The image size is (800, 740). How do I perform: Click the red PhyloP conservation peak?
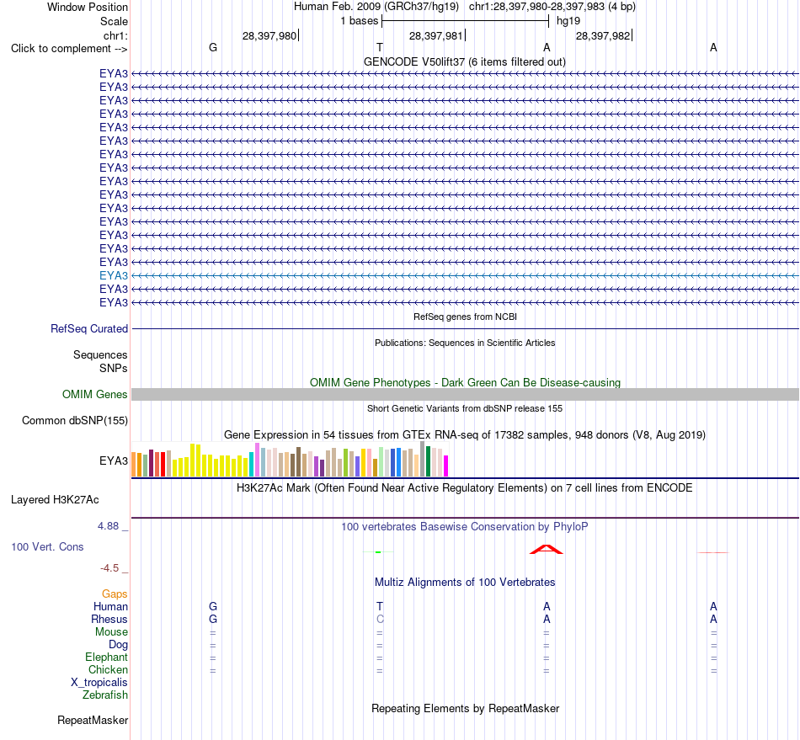(546, 549)
